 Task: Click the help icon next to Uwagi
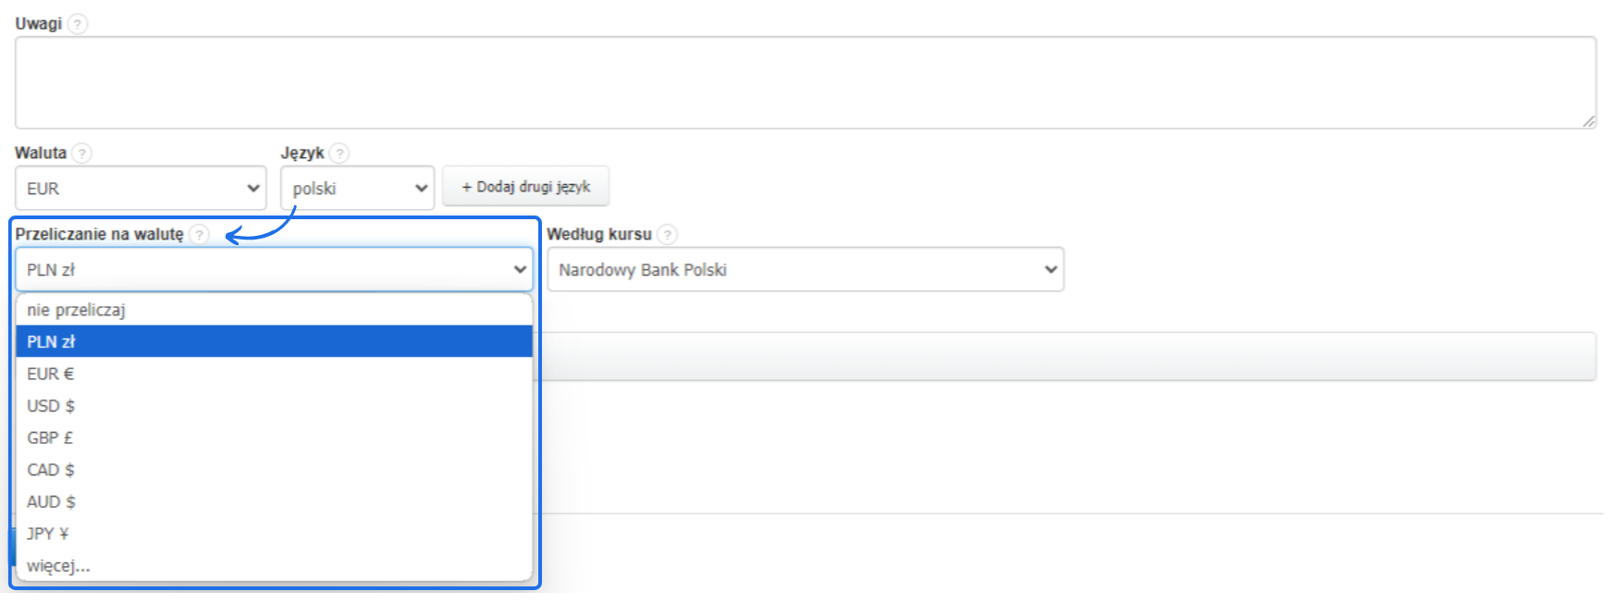(79, 24)
